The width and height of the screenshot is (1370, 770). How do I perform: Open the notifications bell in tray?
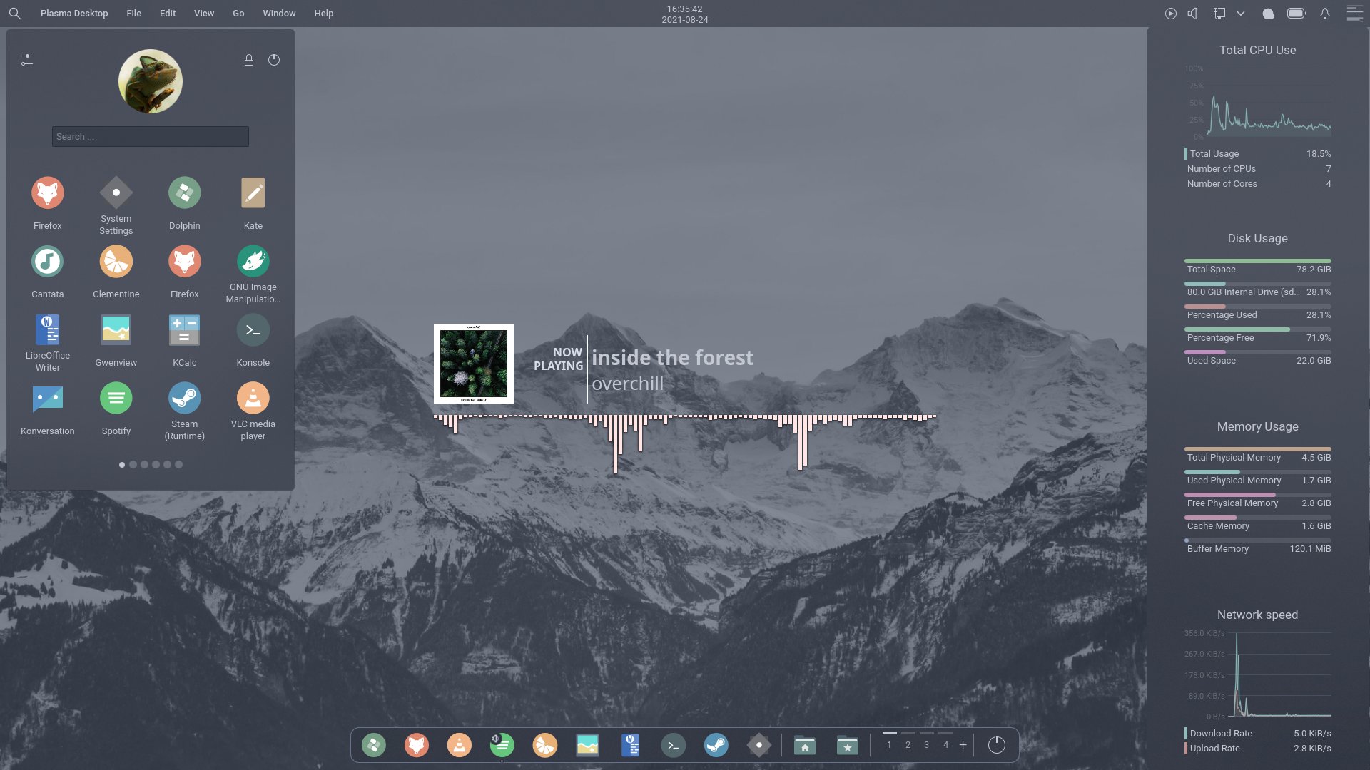click(x=1324, y=14)
